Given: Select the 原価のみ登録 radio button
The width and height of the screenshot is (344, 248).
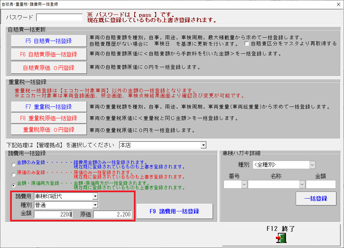Looking at the screenshot, I should pyautogui.click(x=13, y=175).
